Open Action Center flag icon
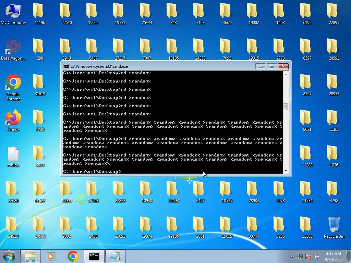This screenshot has height=263, width=351. (x=308, y=256)
